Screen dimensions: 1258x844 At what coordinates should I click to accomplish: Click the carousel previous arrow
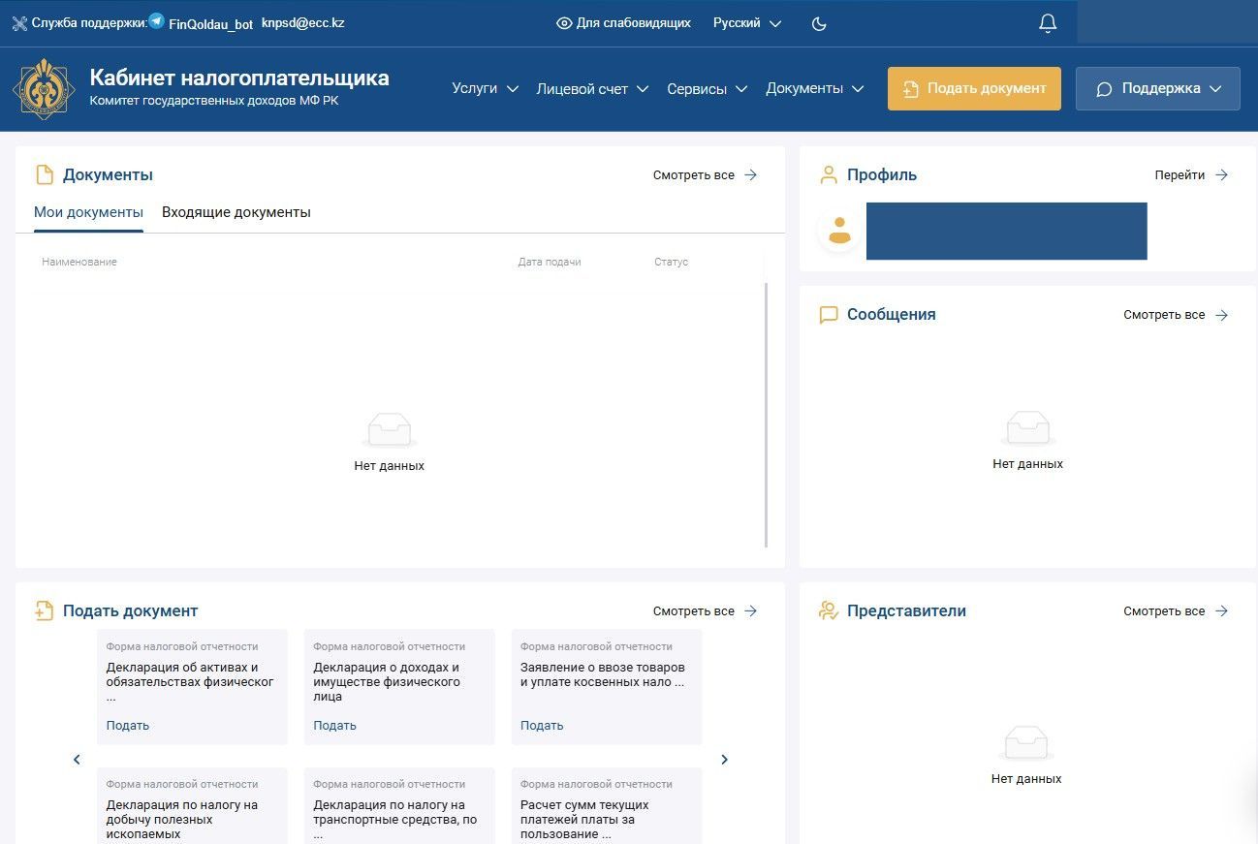tap(77, 760)
